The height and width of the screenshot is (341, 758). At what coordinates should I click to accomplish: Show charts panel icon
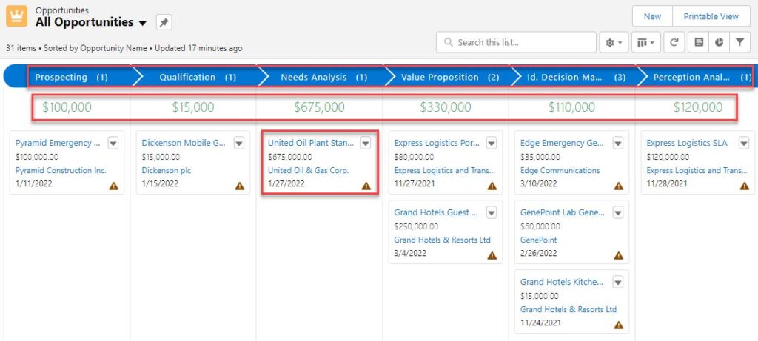pos(720,42)
